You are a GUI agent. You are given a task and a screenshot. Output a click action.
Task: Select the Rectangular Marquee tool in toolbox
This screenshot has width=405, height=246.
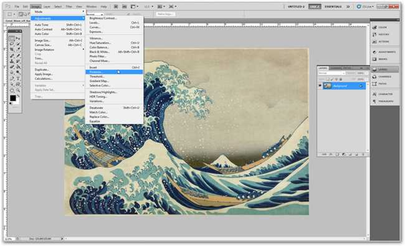(12, 39)
